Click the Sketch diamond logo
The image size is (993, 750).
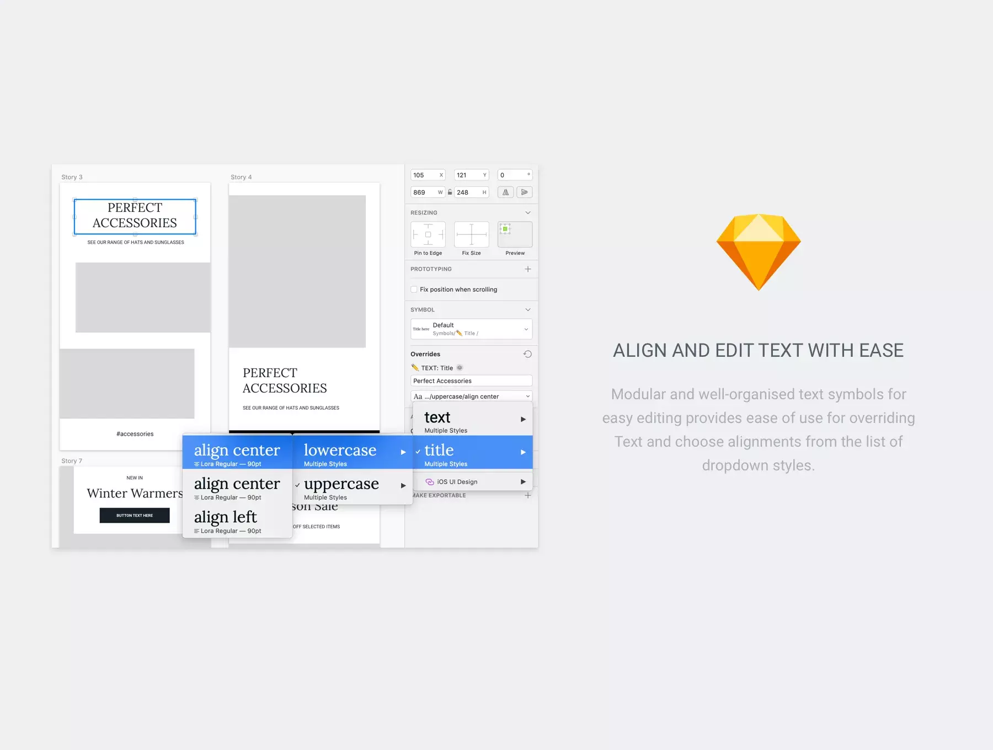click(x=759, y=252)
